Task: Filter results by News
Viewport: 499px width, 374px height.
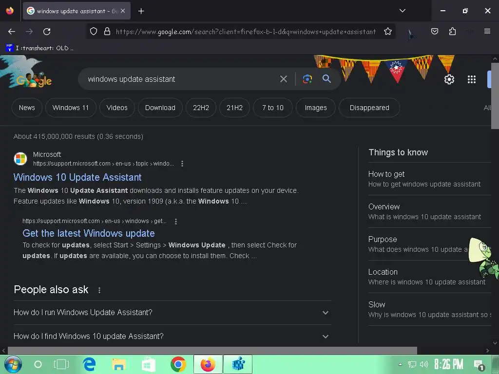Action: [27, 108]
